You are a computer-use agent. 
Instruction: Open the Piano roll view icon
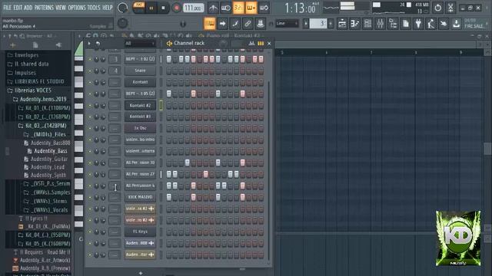355,24
